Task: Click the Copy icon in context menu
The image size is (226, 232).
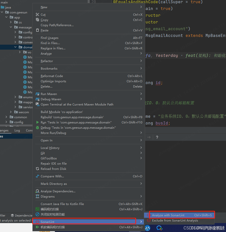Action: click(x=37, y=20)
